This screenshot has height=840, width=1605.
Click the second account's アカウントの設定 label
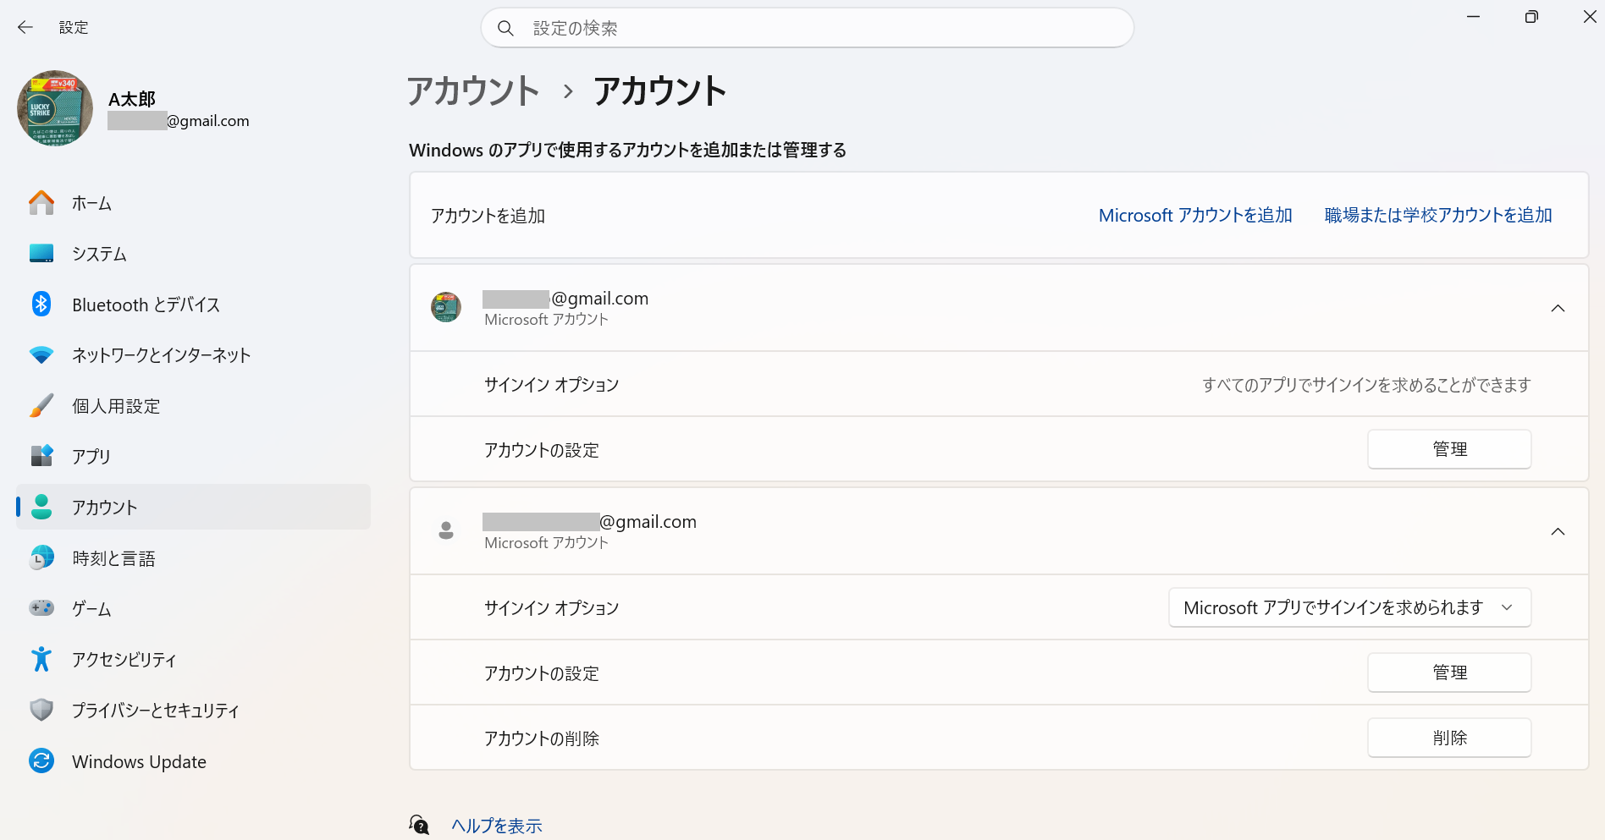coord(542,673)
